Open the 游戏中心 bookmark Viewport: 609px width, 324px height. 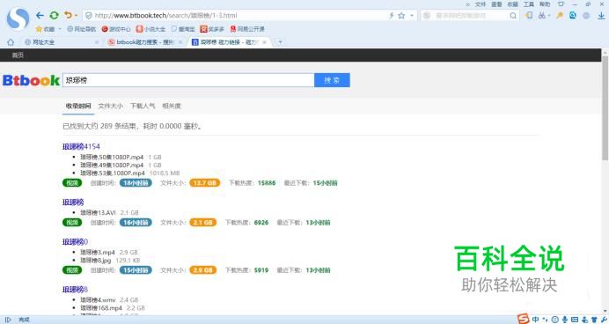(x=116, y=29)
